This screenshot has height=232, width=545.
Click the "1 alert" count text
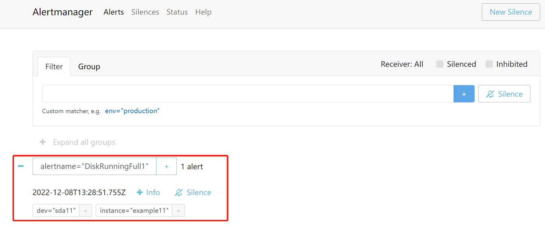[x=192, y=166]
